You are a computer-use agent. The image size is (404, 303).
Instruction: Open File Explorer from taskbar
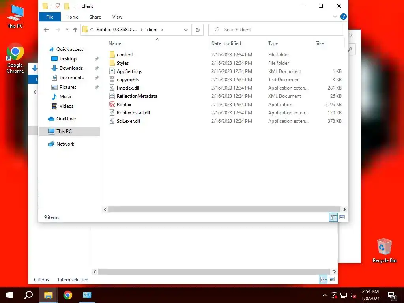(x=48, y=295)
